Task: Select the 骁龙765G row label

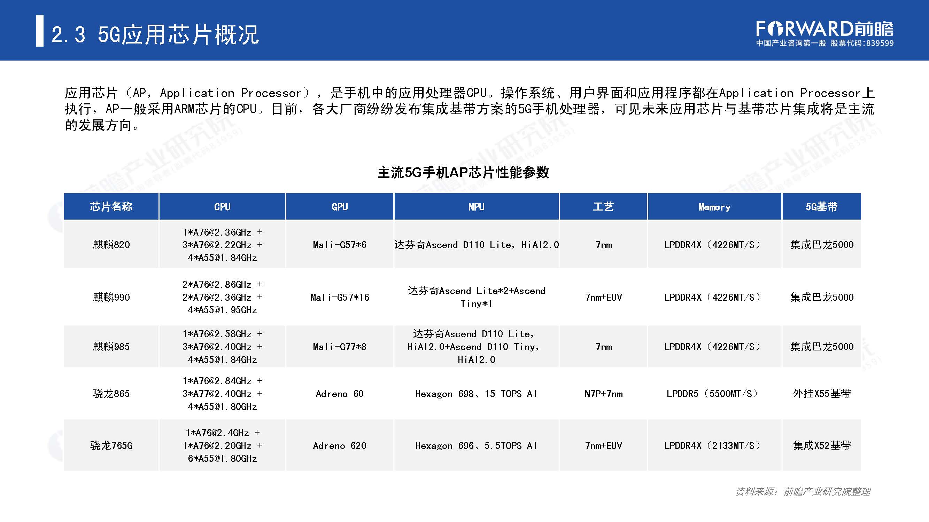Action: pyautogui.click(x=111, y=446)
